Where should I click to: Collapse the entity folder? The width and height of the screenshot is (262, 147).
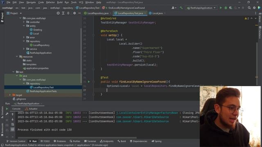point(24,26)
